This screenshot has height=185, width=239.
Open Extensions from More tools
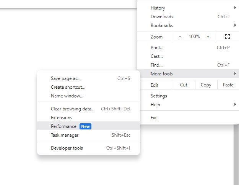click(x=62, y=118)
